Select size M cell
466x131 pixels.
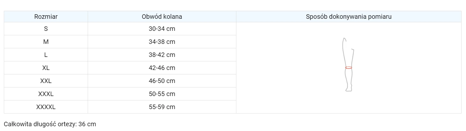coord(46,42)
